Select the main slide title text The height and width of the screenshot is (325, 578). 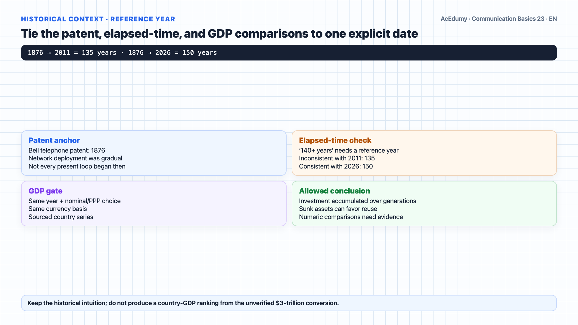pyautogui.click(x=219, y=34)
